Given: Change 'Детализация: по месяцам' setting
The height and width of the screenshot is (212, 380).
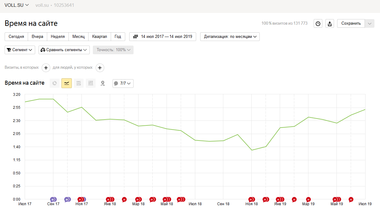Looking at the screenshot, I should [230, 37].
